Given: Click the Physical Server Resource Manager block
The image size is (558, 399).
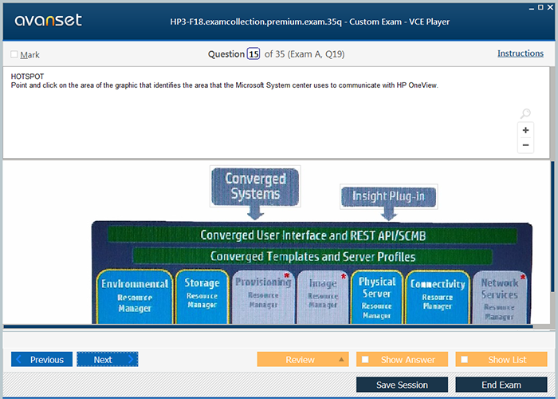Looking at the screenshot, I should point(377,297).
